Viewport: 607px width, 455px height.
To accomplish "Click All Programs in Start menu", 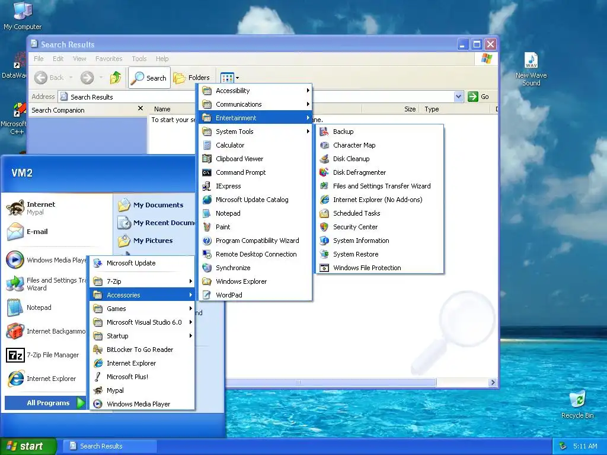I will (45, 403).
